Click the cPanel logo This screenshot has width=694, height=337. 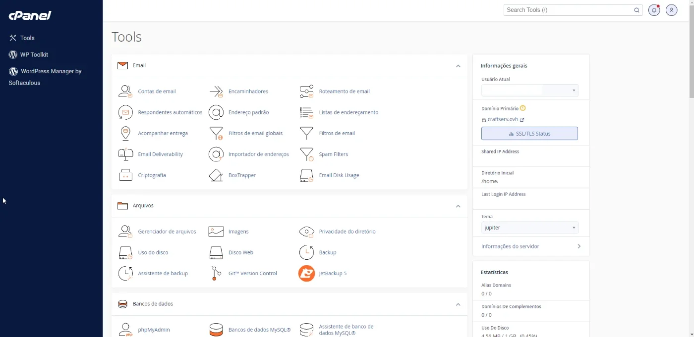tap(30, 15)
